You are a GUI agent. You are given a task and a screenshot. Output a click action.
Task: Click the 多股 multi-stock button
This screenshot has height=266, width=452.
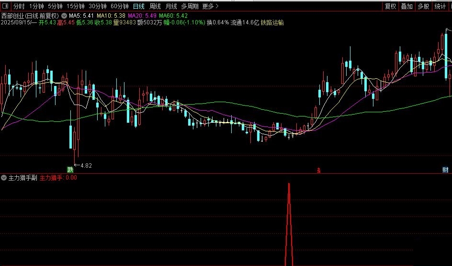coord(423,6)
